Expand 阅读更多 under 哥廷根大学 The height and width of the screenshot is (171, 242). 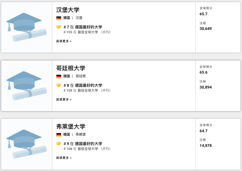pos(64,99)
